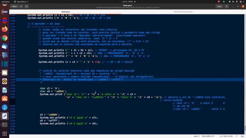Open the Tab Width 8 dropdown
The height and width of the screenshot is (138, 246).
click(x=208, y=136)
